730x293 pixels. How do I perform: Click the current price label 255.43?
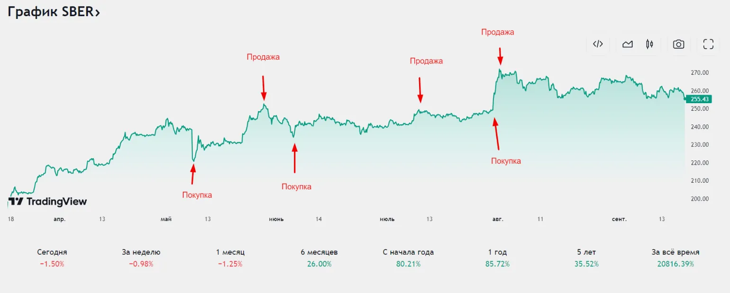pos(699,99)
